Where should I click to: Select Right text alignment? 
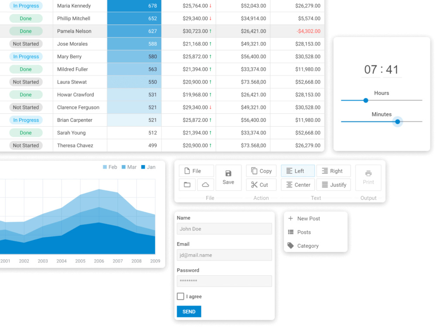334,171
